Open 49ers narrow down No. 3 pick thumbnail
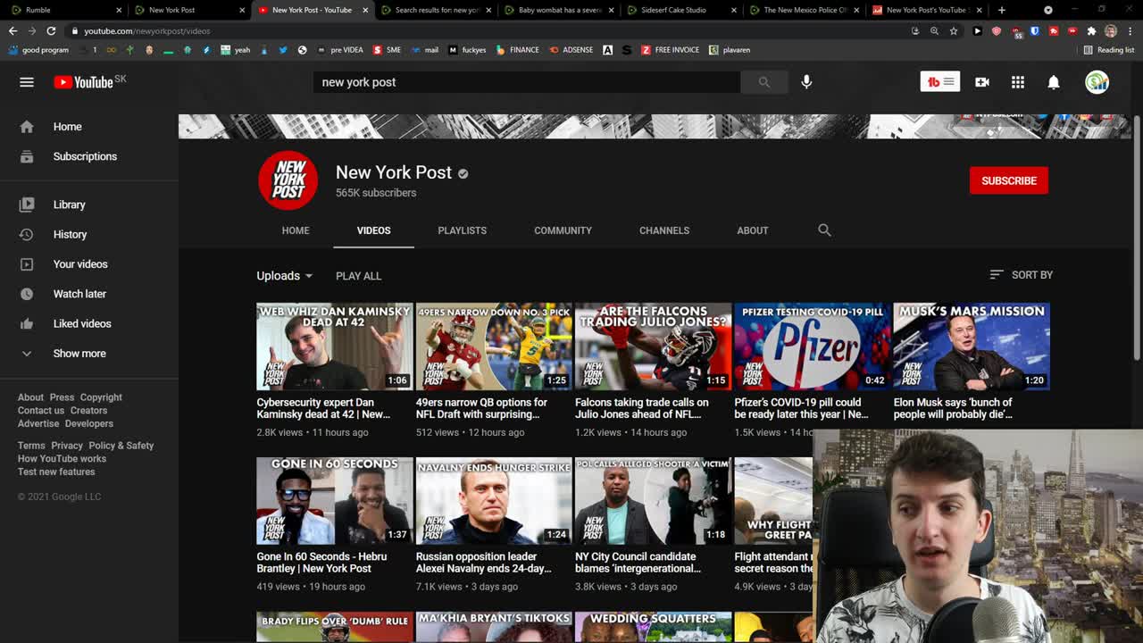Screen dimensions: 1143x643 494,347
